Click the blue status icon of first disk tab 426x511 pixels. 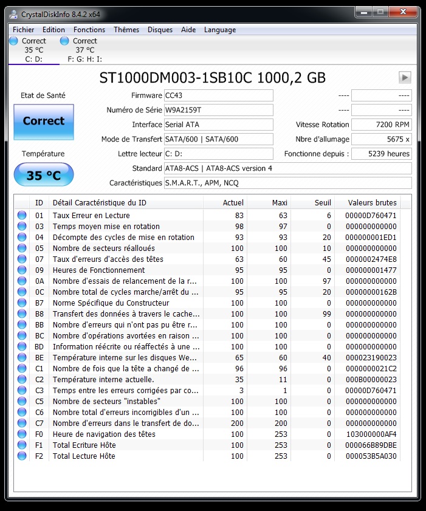[x=14, y=41]
